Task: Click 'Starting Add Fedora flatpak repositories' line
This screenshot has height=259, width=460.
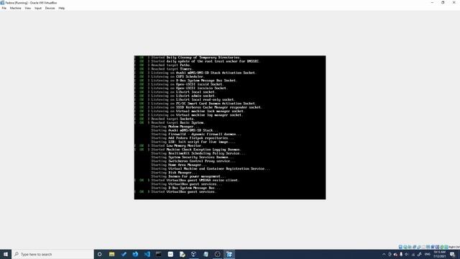Action: click(x=193, y=138)
